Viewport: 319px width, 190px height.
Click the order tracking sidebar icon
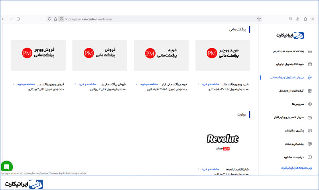click(310, 131)
